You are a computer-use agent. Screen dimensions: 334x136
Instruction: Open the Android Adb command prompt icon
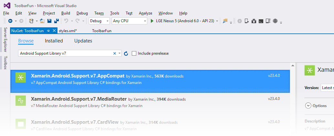(261, 21)
